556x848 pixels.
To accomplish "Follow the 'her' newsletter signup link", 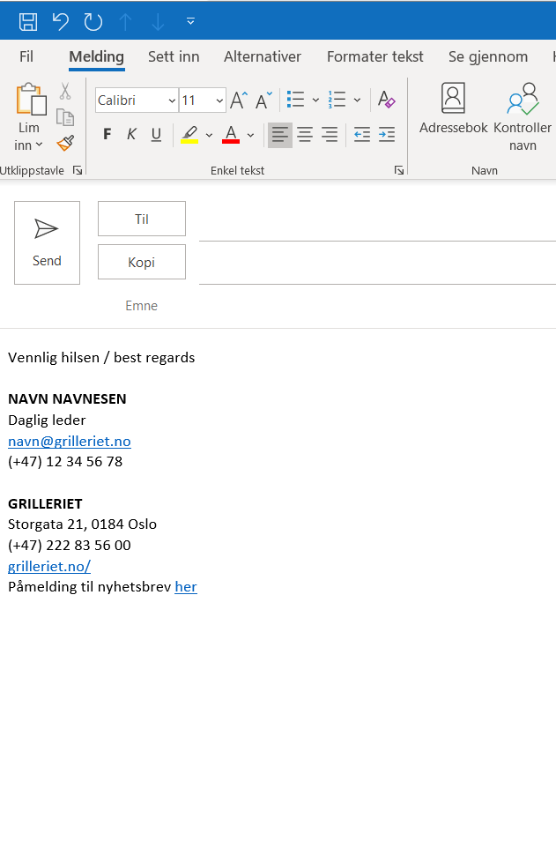I will click(186, 587).
